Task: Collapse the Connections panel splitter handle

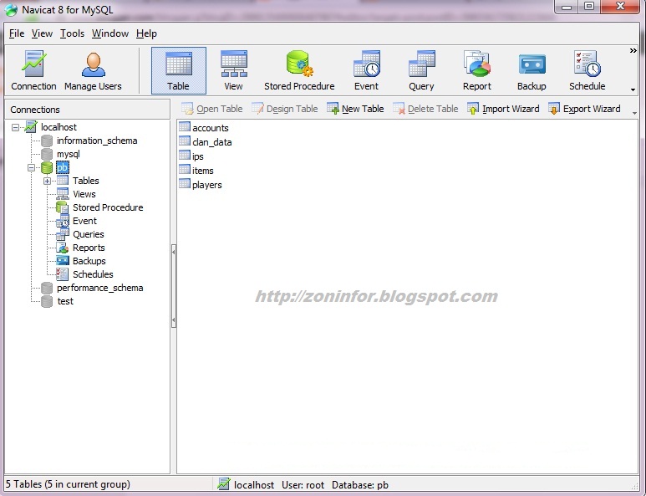Action: coord(174,286)
